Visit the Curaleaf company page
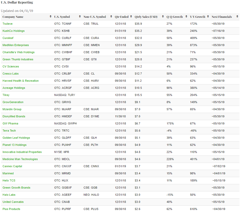Viewport: 242px width, 212px height. [8, 38]
